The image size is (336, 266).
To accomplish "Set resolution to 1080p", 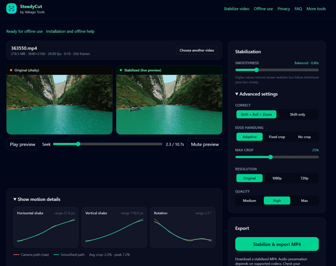I will (277, 178).
